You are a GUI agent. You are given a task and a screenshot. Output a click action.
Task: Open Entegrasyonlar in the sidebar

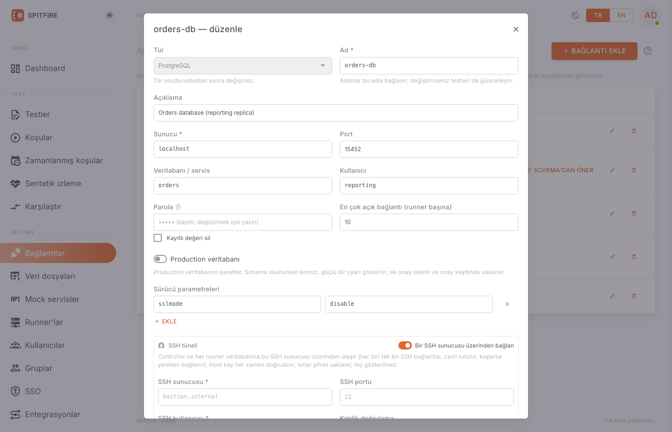click(58, 414)
